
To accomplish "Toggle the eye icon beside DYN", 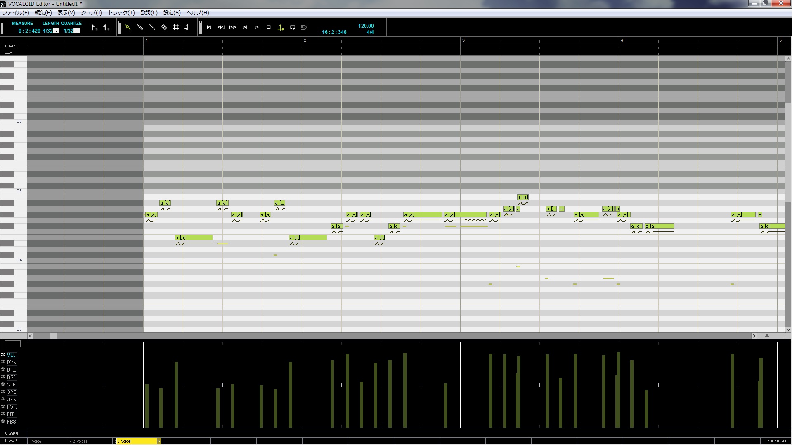I will [3, 362].
